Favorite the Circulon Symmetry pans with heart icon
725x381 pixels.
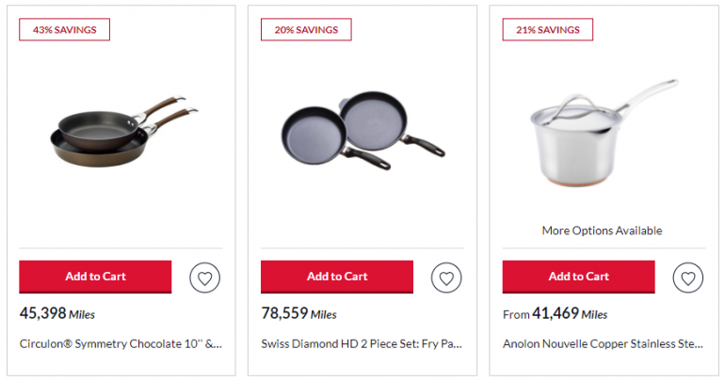(205, 278)
